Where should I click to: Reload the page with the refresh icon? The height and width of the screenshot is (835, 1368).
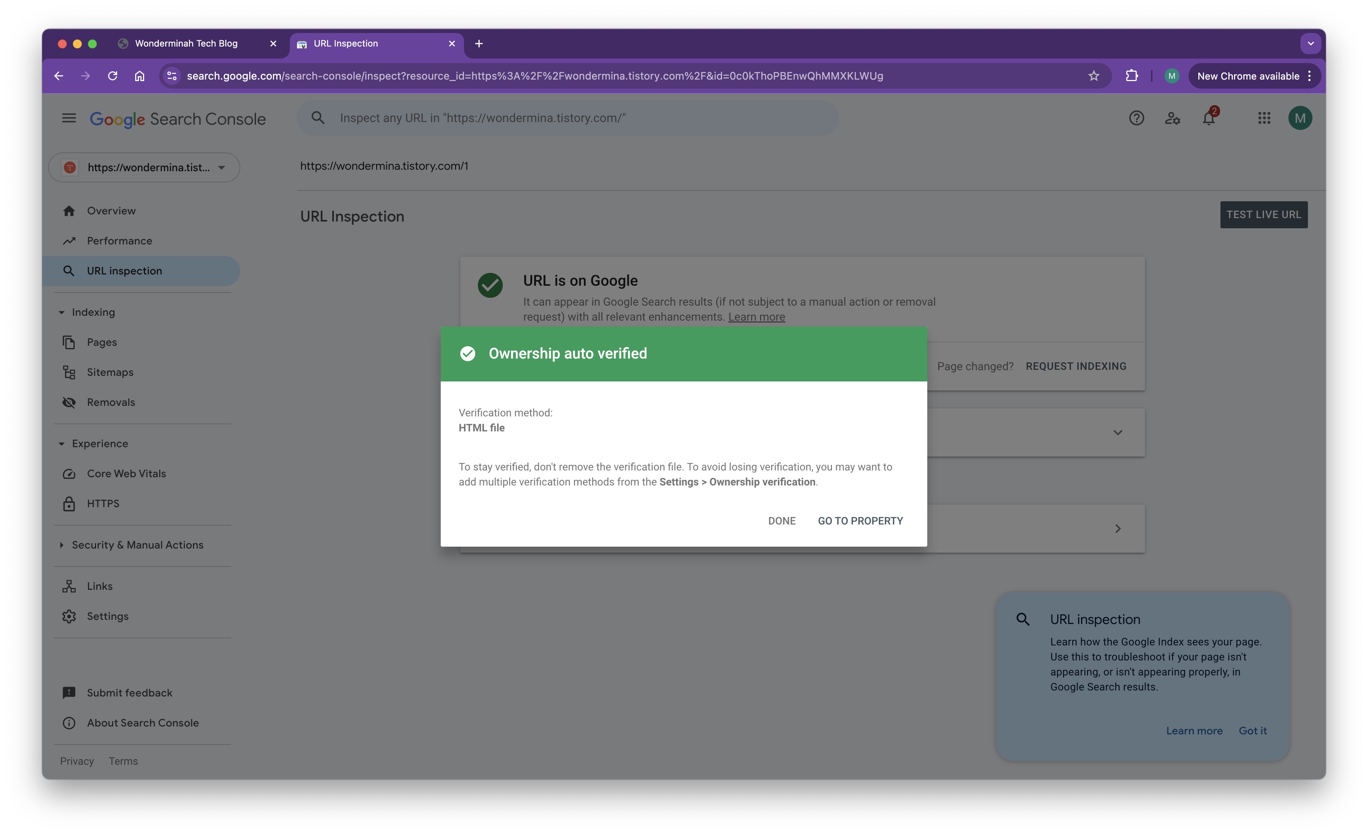click(x=113, y=76)
